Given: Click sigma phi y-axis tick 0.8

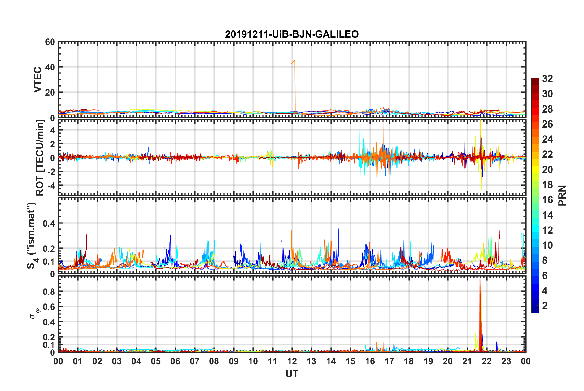Looking at the screenshot, I should click(x=49, y=292).
